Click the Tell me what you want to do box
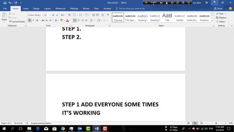The width and height of the screenshot is (234, 132). [x=130, y=9]
